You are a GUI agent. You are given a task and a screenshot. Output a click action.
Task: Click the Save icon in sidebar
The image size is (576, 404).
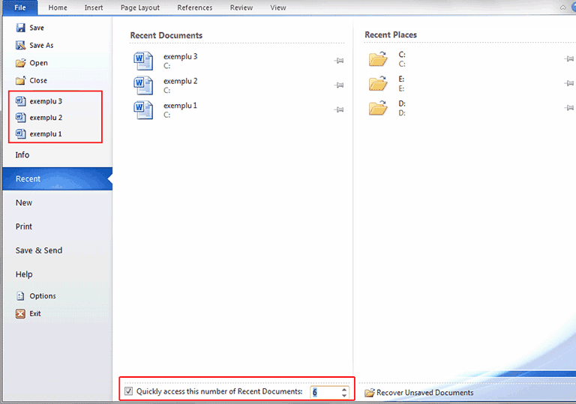[21, 28]
